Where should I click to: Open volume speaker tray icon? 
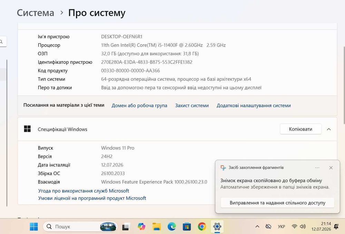tap(303, 226)
